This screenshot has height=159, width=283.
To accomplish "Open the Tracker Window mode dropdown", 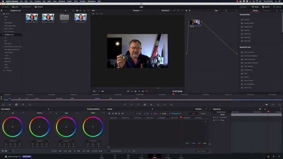I will pyautogui.click(x=199, y=109).
